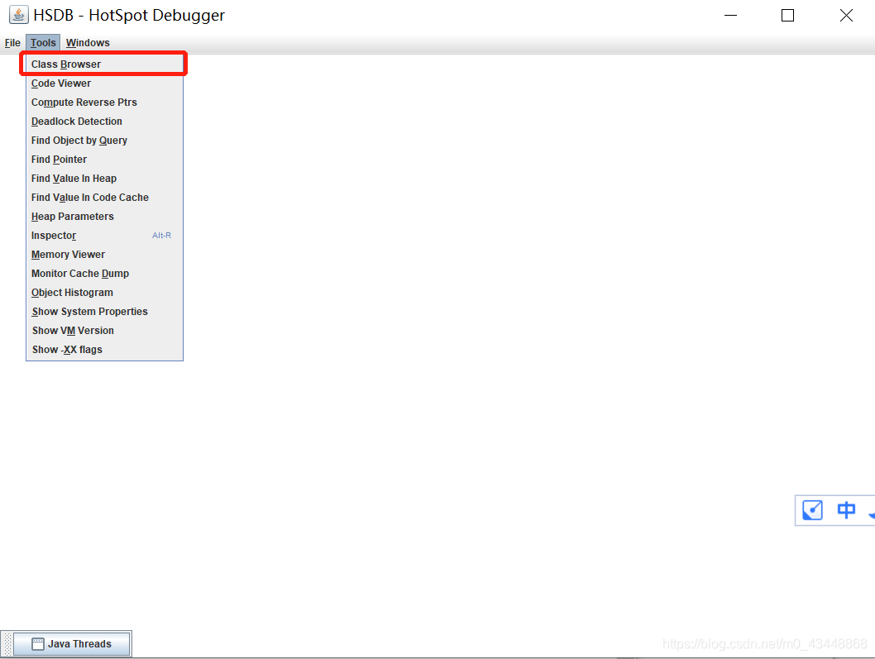This screenshot has width=875, height=659.
Task: Maximize the HSDB window
Action: (787, 15)
